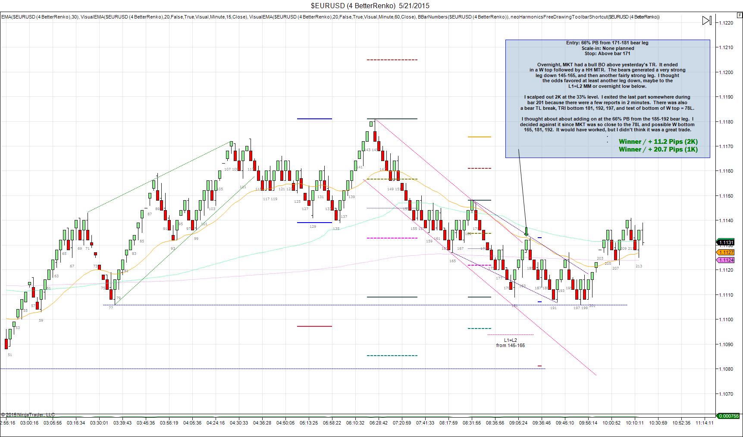This screenshot has width=743, height=437.
Task: Click the 'L1=L2' measured move label
Action: [510, 340]
